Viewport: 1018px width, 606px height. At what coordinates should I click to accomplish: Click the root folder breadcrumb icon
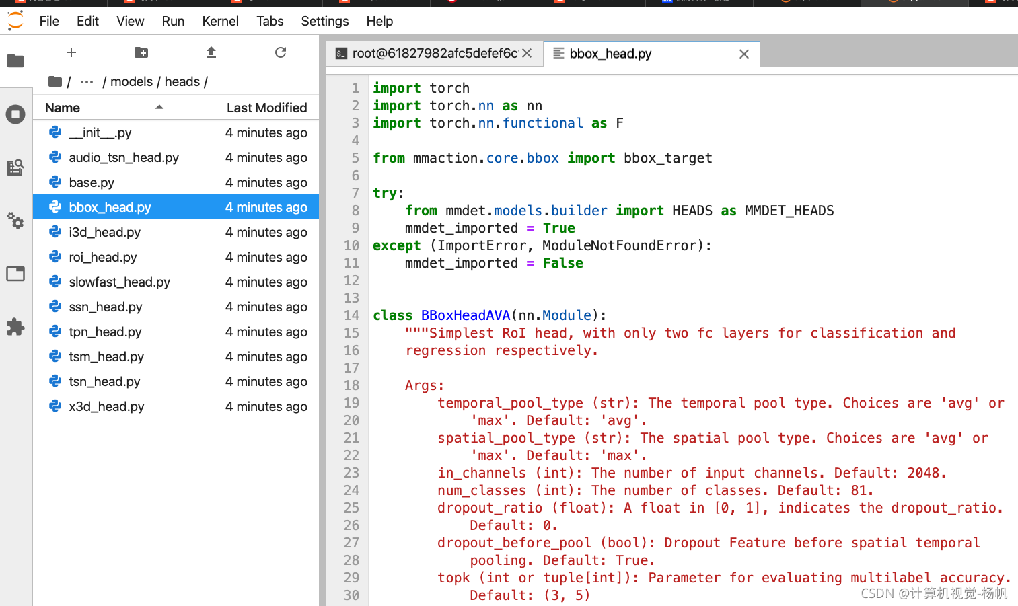point(55,81)
